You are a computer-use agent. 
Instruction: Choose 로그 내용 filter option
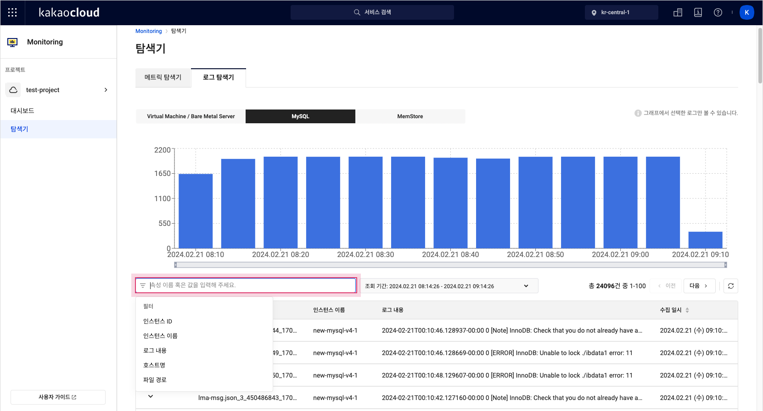(x=204, y=351)
